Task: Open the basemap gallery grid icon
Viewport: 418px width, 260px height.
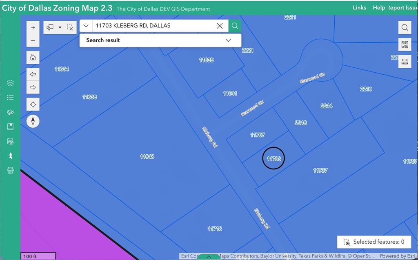Action: [x=405, y=44]
